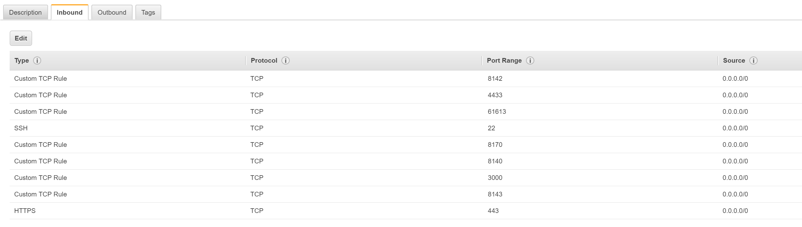Viewport: 802px width, 227px height.
Task: Click the Port Range column header
Action: point(504,60)
